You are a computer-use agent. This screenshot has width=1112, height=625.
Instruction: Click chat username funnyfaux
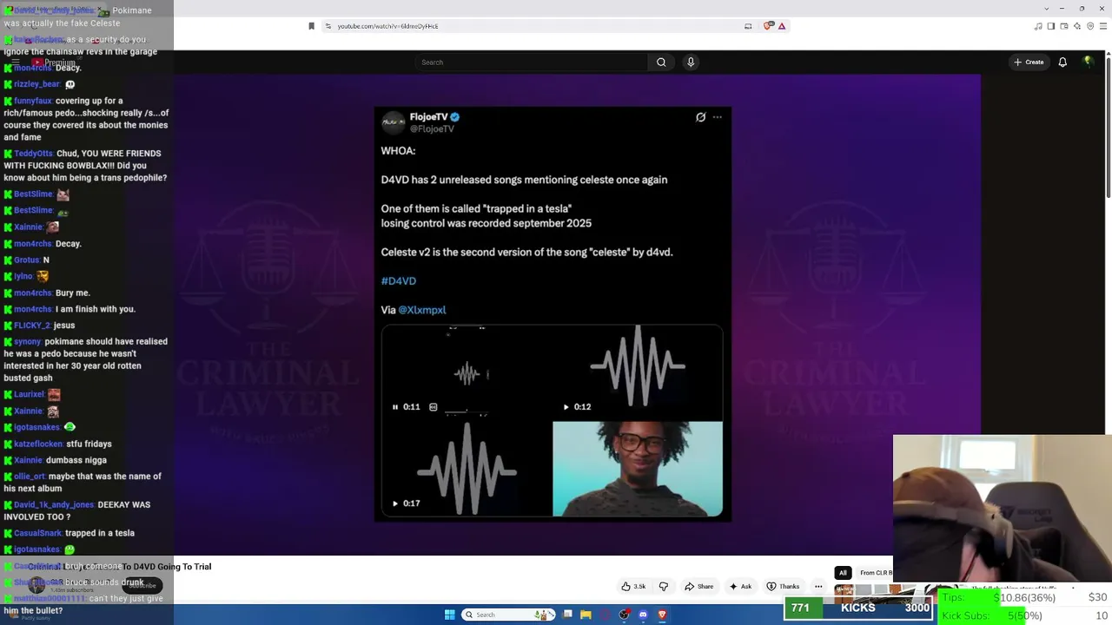(x=33, y=101)
